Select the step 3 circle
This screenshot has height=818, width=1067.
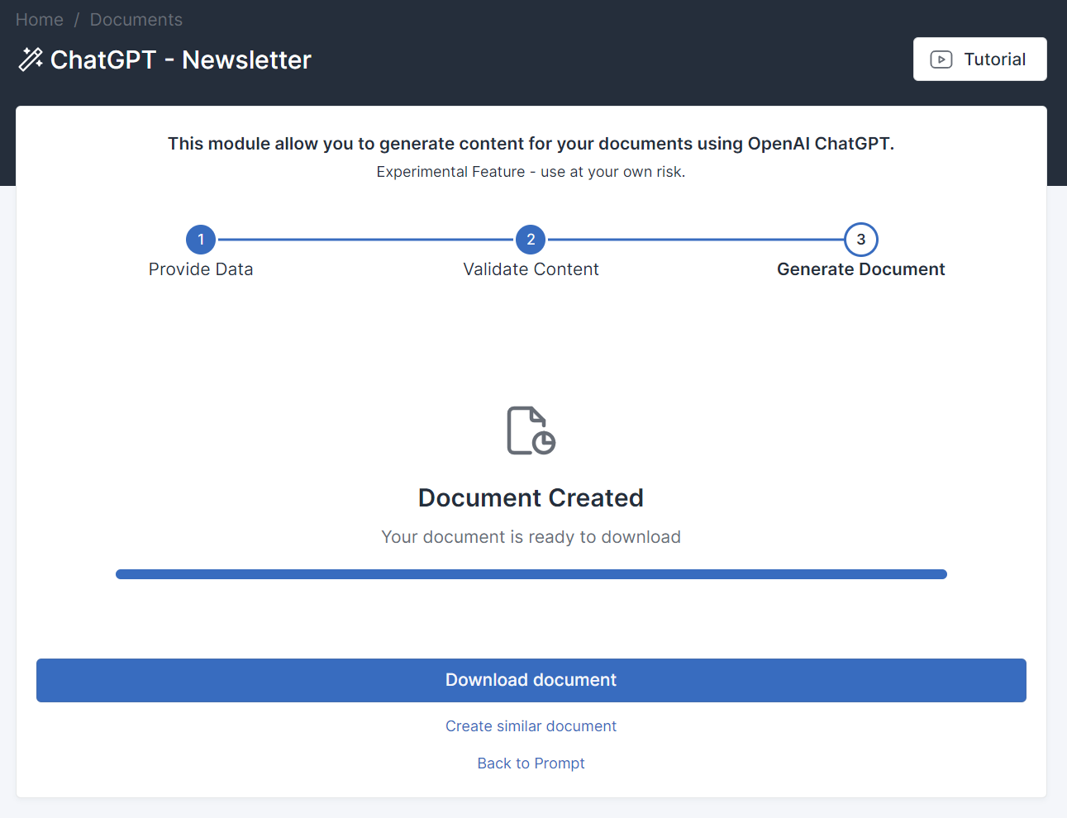click(x=860, y=240)
